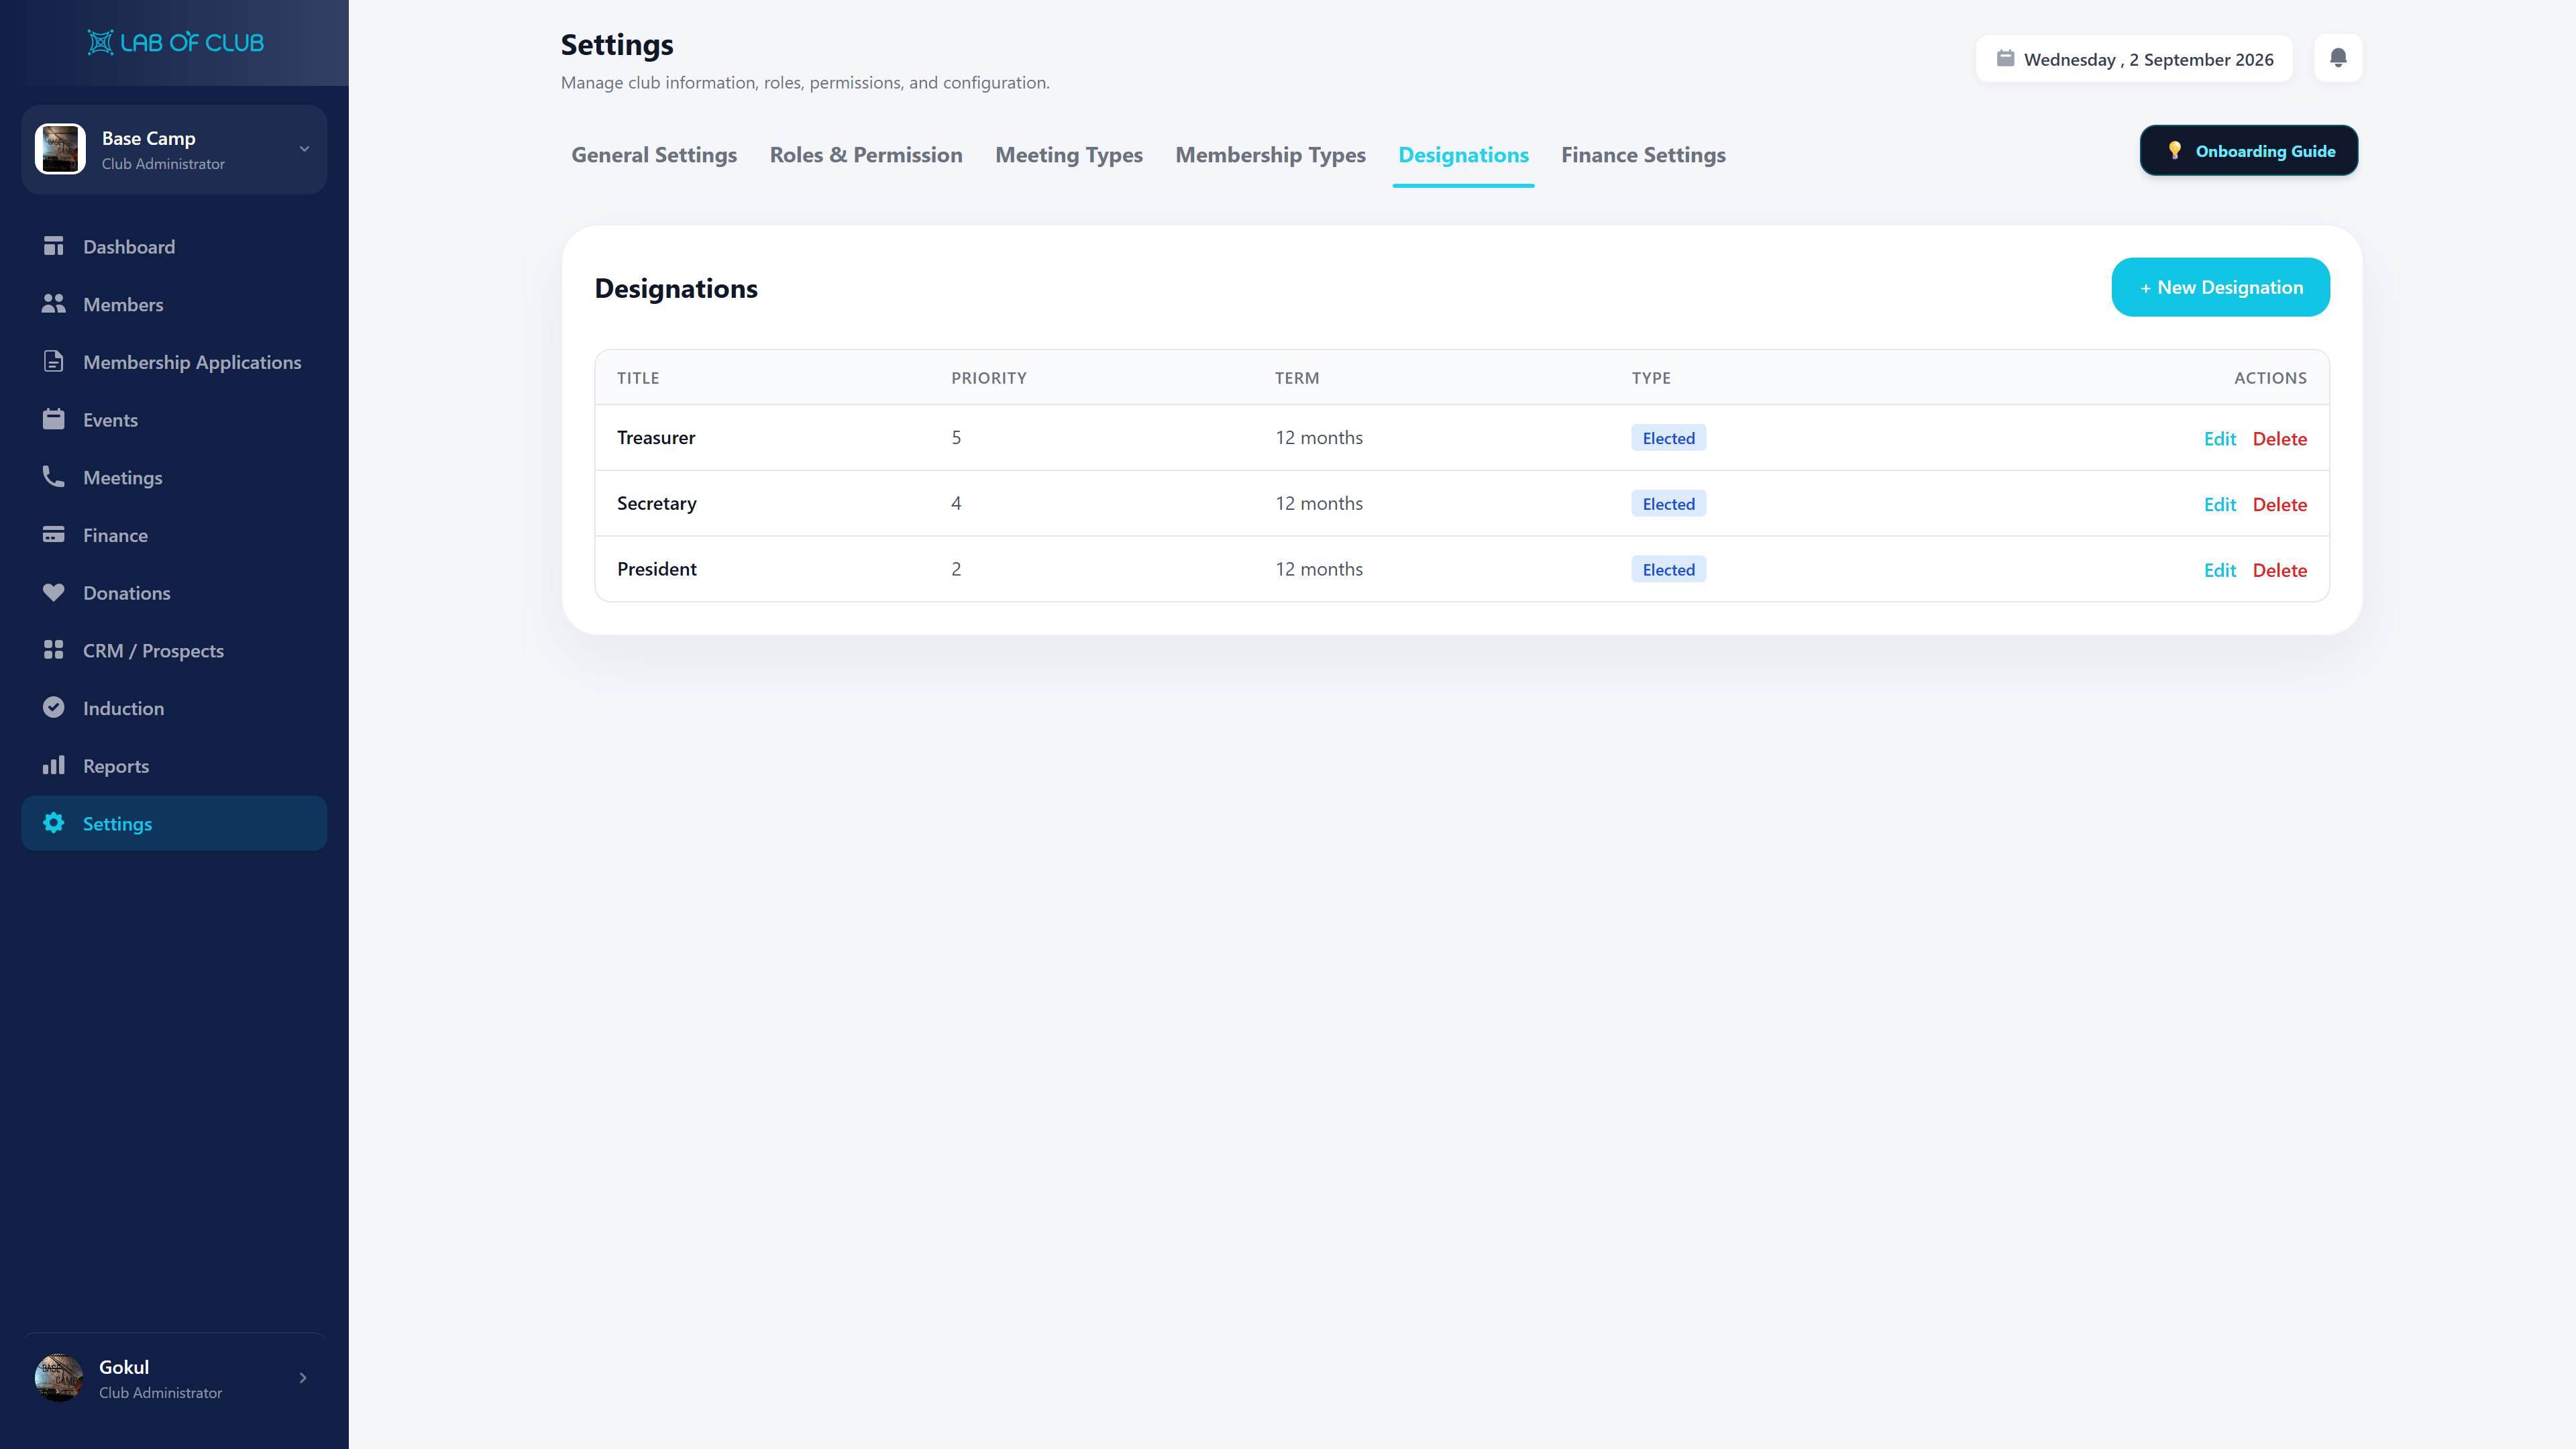
Task: Click the Elected badge for Treasurer
Action: [1668, 438]
